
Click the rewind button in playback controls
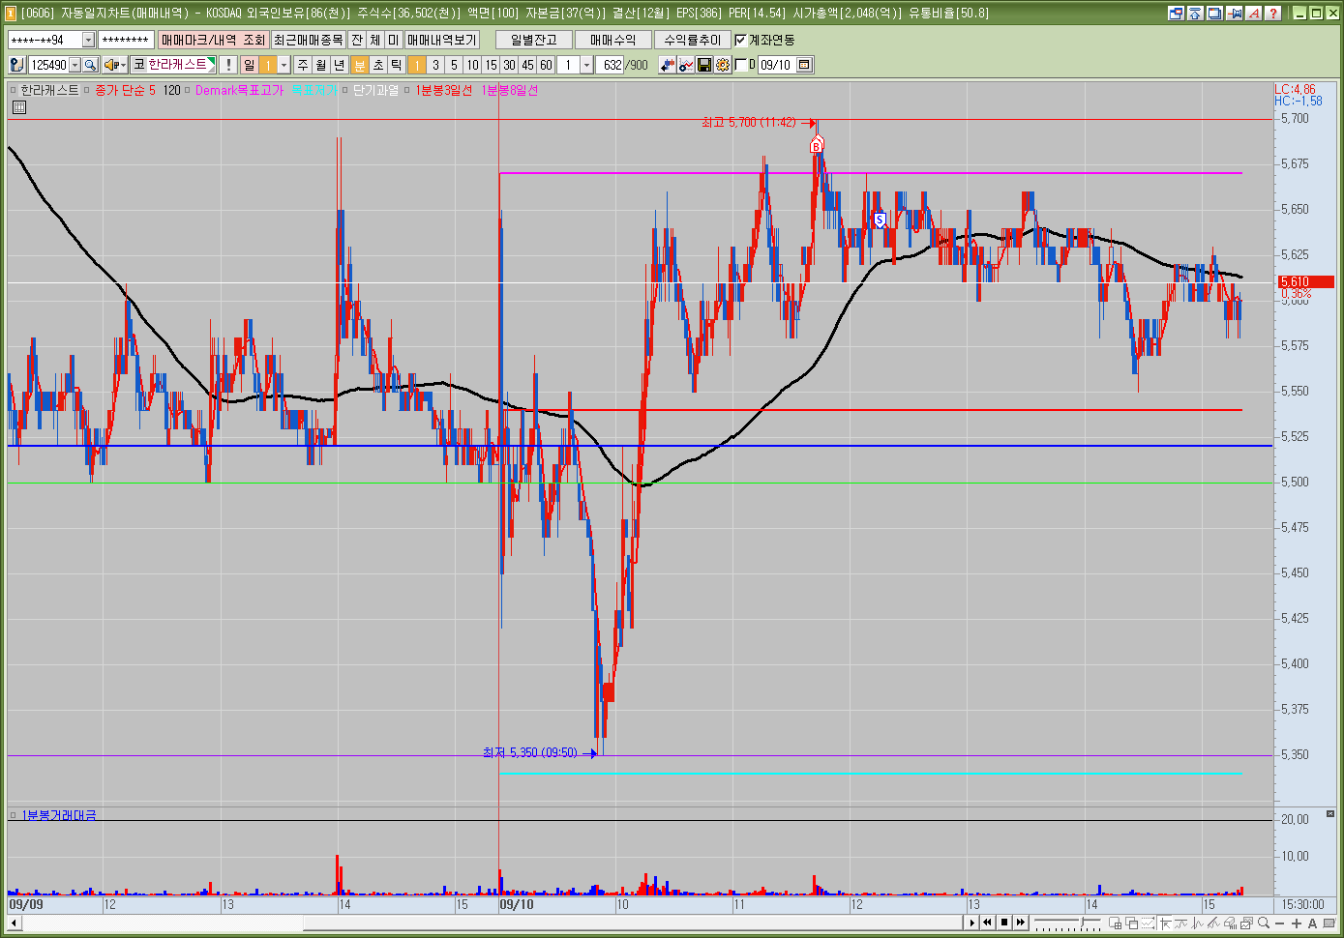coord(988,923)
